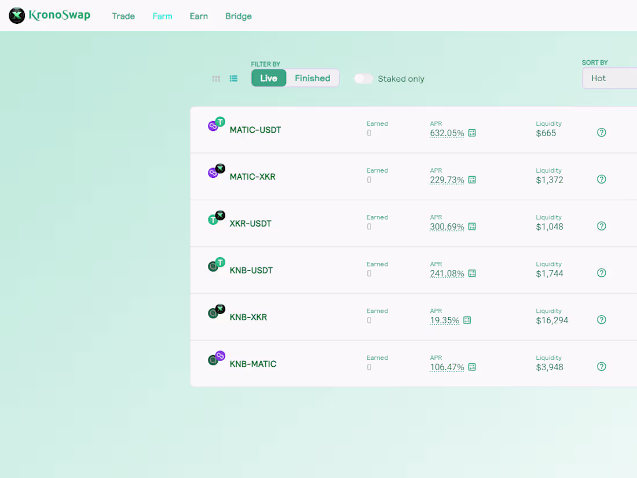Image resolution: width=637 pixels, height=478 pixels.
Task: Switch to card grid view icon
Action: [216, 78]
